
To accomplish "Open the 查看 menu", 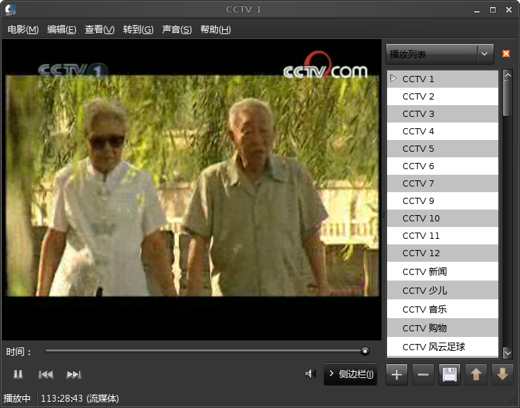I will (x=100, y=29).
